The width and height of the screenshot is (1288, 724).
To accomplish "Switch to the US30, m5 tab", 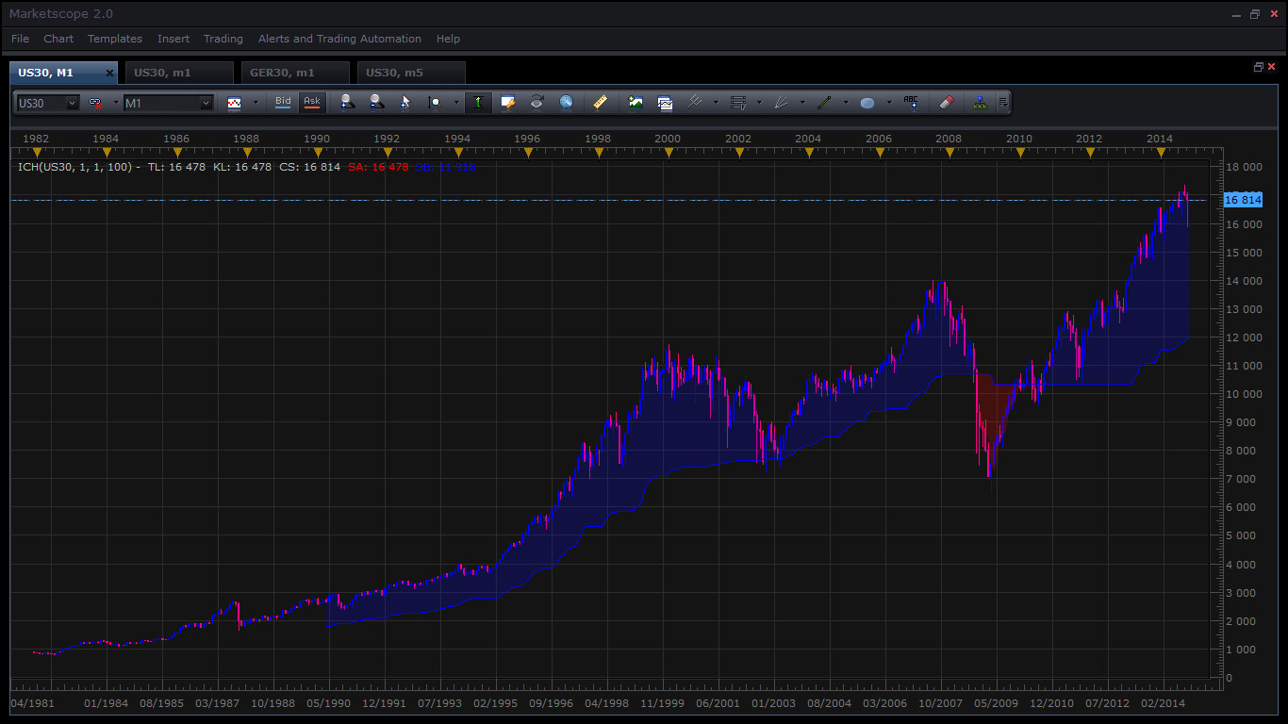I will 411,73.
